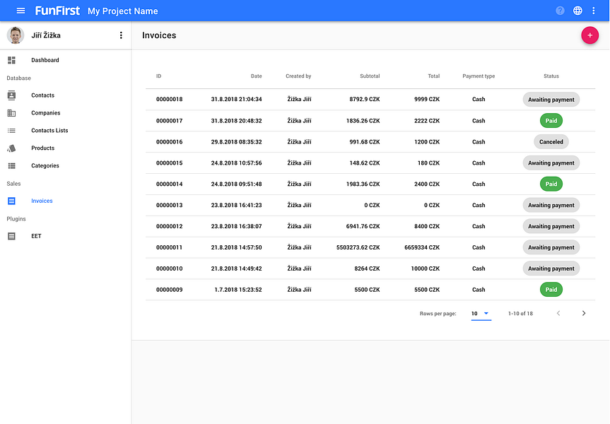
Task: Click Awaiting payment status of invoice 00000011
Action: (551, 247)
